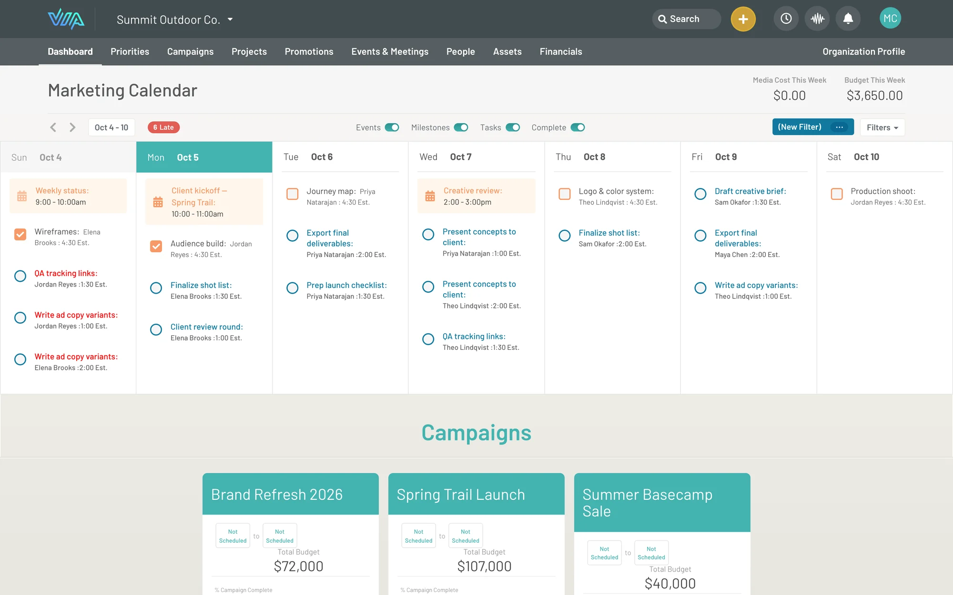
Task: Click the Search field
Action: point(686,19)
